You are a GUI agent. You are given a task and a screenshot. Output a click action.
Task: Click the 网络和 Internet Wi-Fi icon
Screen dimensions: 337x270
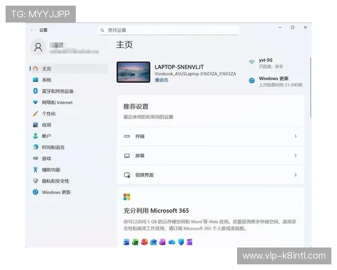[x=35, y=102]
